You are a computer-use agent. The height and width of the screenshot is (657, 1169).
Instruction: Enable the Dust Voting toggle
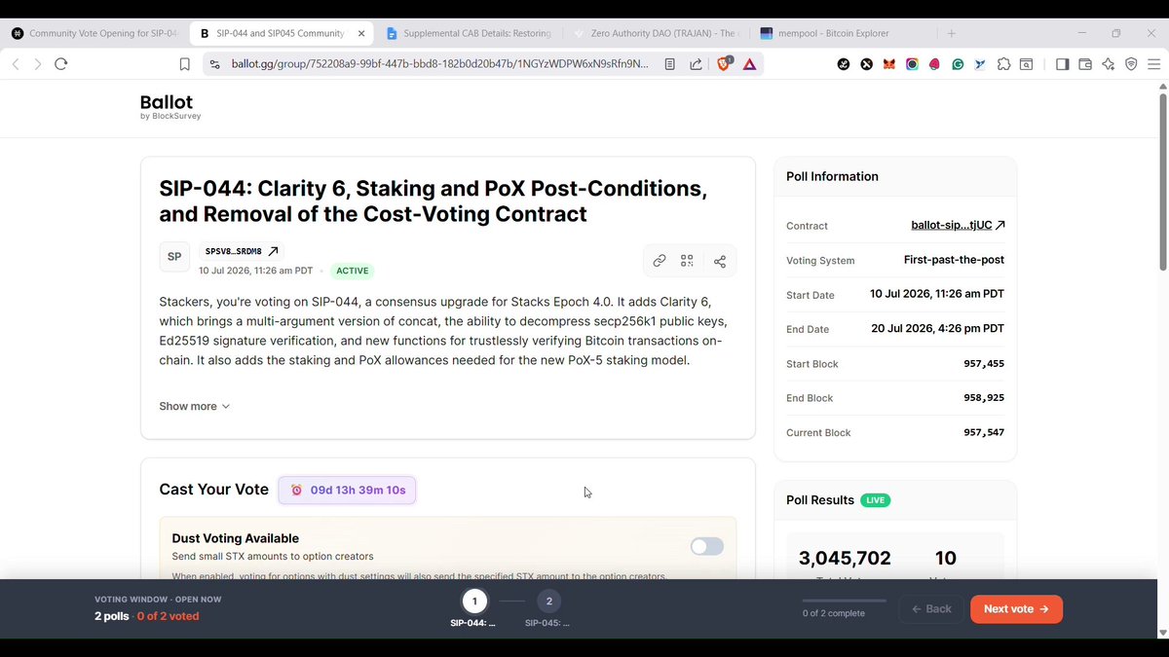pyautogui.click(x=707, y=546)
